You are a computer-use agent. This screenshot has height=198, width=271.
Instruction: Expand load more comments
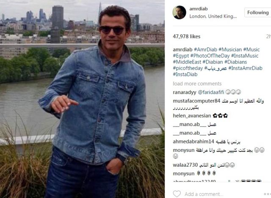point(197,84)
